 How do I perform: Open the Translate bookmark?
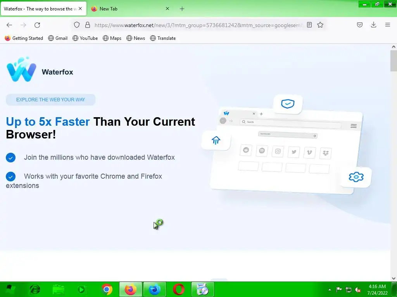pyautogui.click(x=163, y=38)
